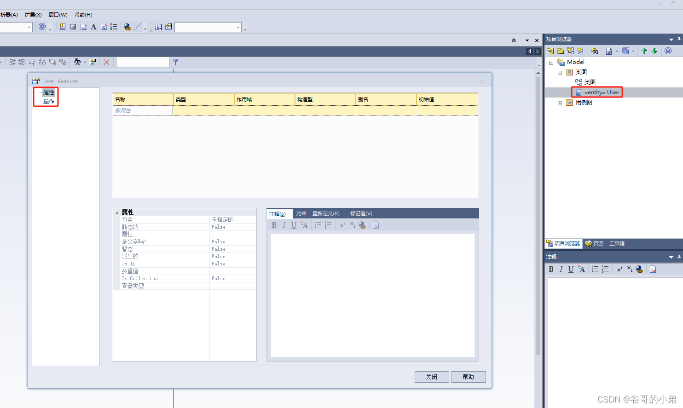Click the 关闭 button

[x=432, y=377]
